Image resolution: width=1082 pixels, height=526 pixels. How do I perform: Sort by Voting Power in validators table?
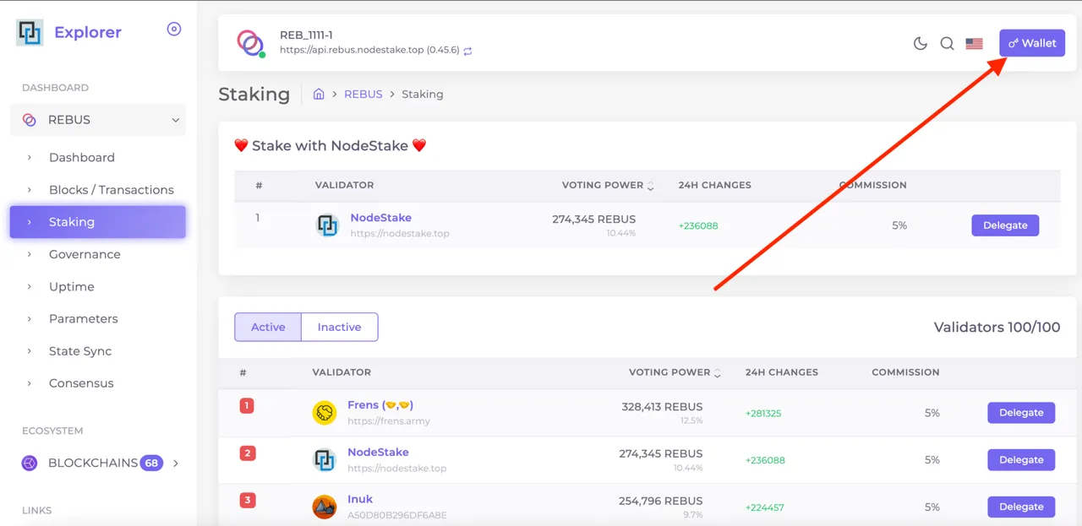675,372
